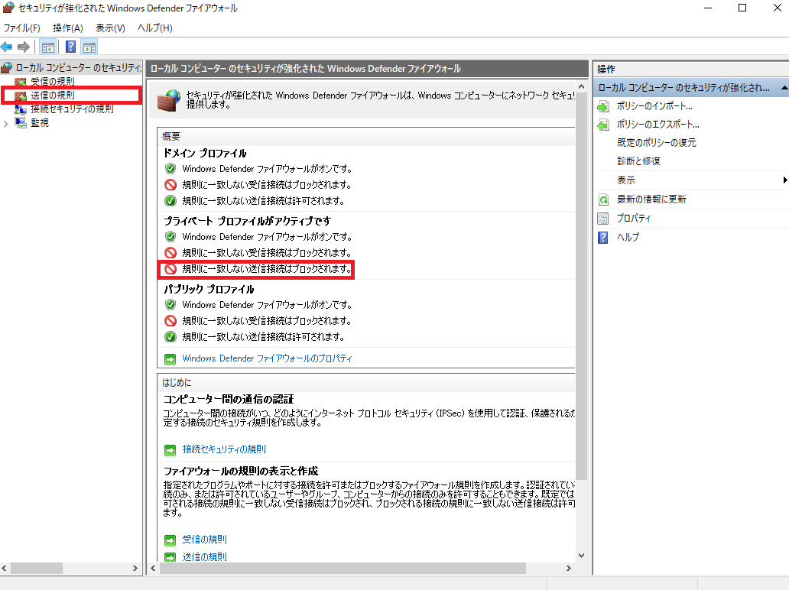789x590 pixels.
Task: Click 診断と修復 action
Action: [x=638, y=161]
